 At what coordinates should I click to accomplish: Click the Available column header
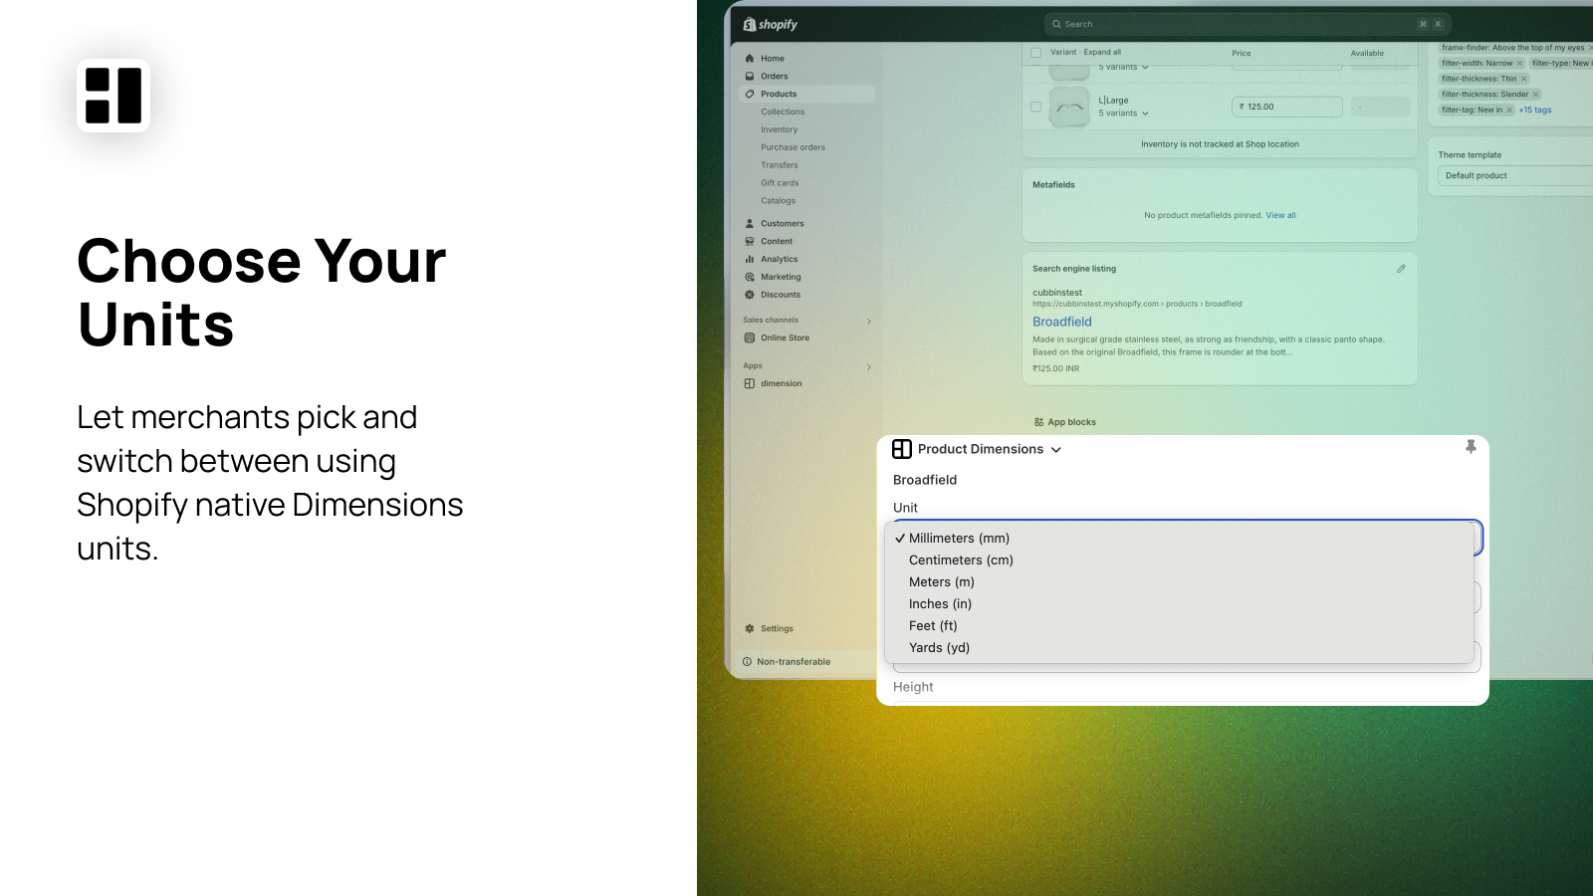[1367, 54]
